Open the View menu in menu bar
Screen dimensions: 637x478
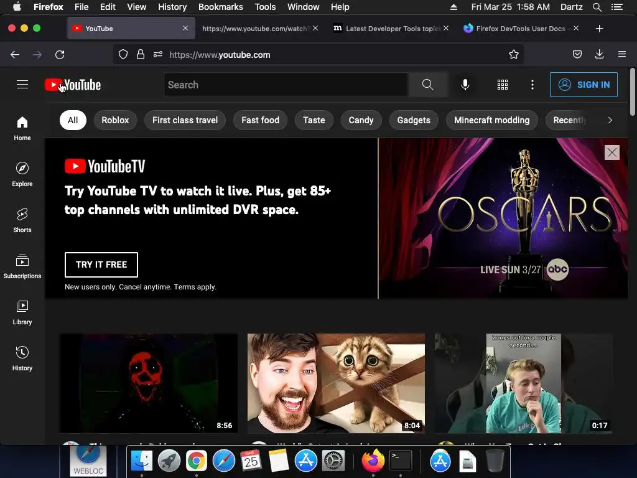(x=136, y=7)
